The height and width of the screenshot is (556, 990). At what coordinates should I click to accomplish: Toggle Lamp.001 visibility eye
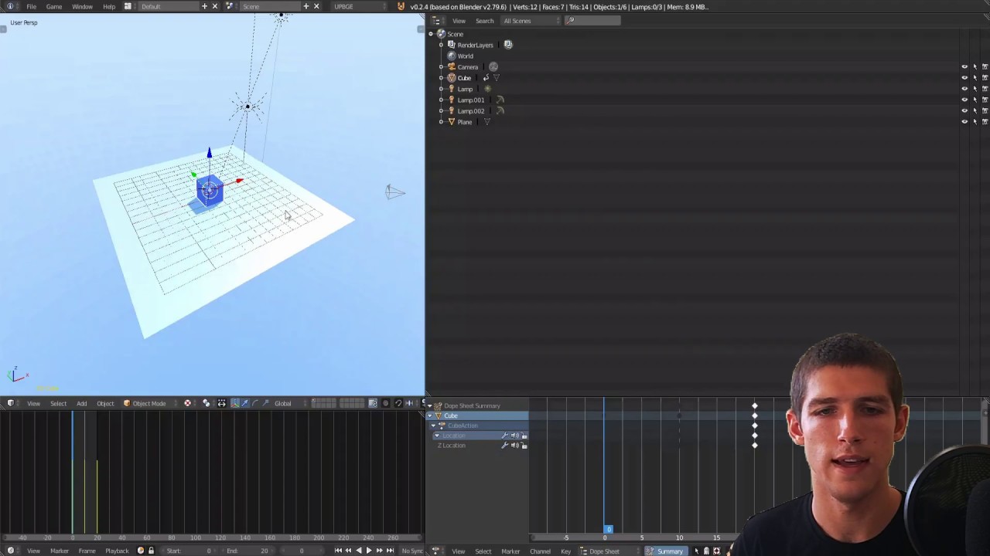pos(964,100)
